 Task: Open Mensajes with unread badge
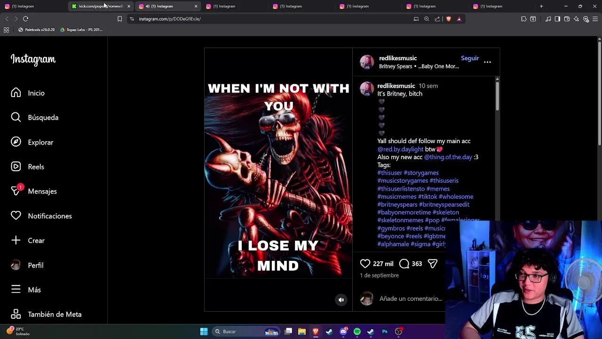click(x=34, y=191)
